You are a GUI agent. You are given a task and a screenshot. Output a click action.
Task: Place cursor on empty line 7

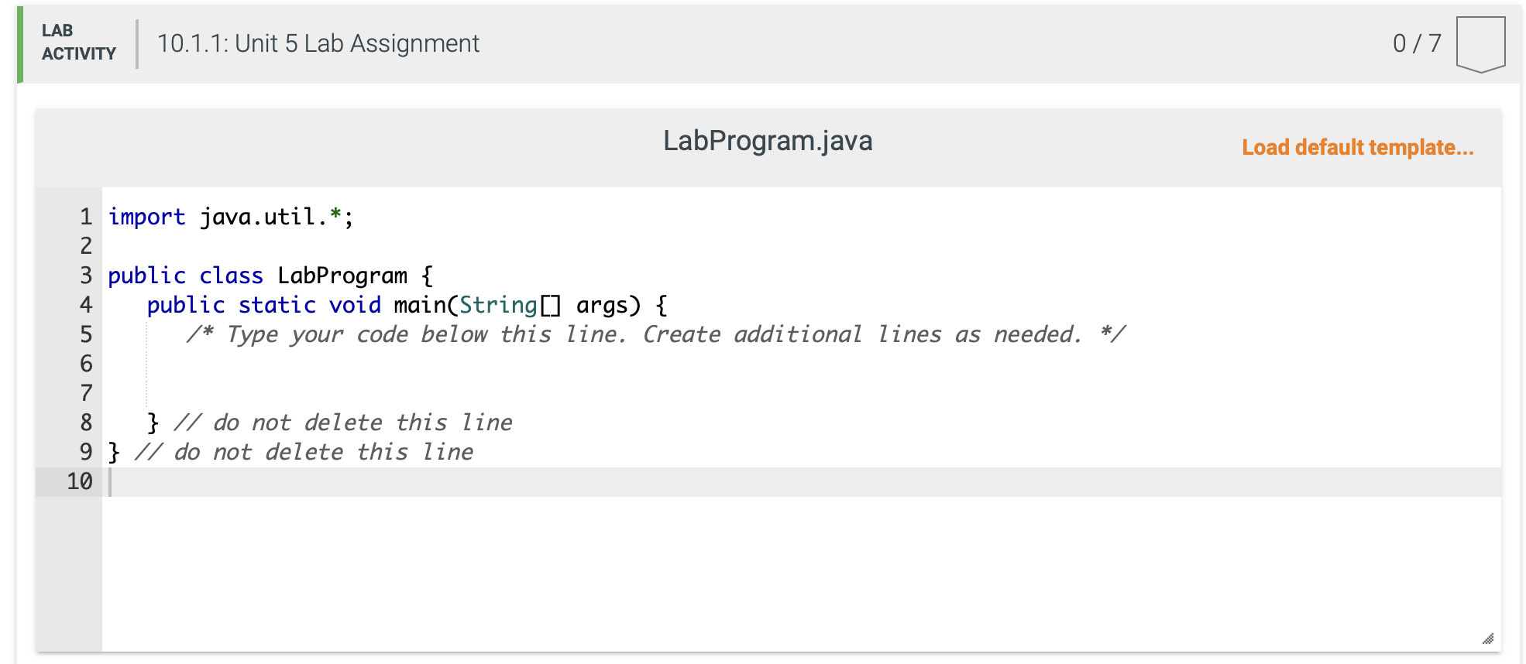pos(465,393)
